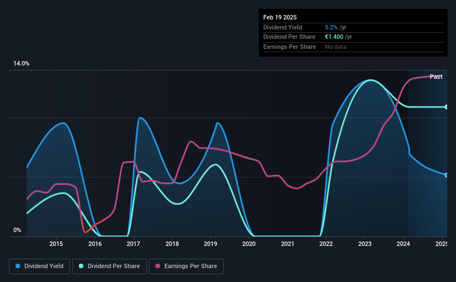Click the 2020 x-axis label
The image size is (456, 282).
pos(249,244)
